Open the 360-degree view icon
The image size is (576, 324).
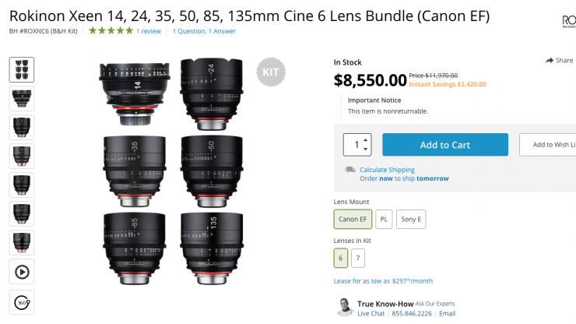click(21, 301)
